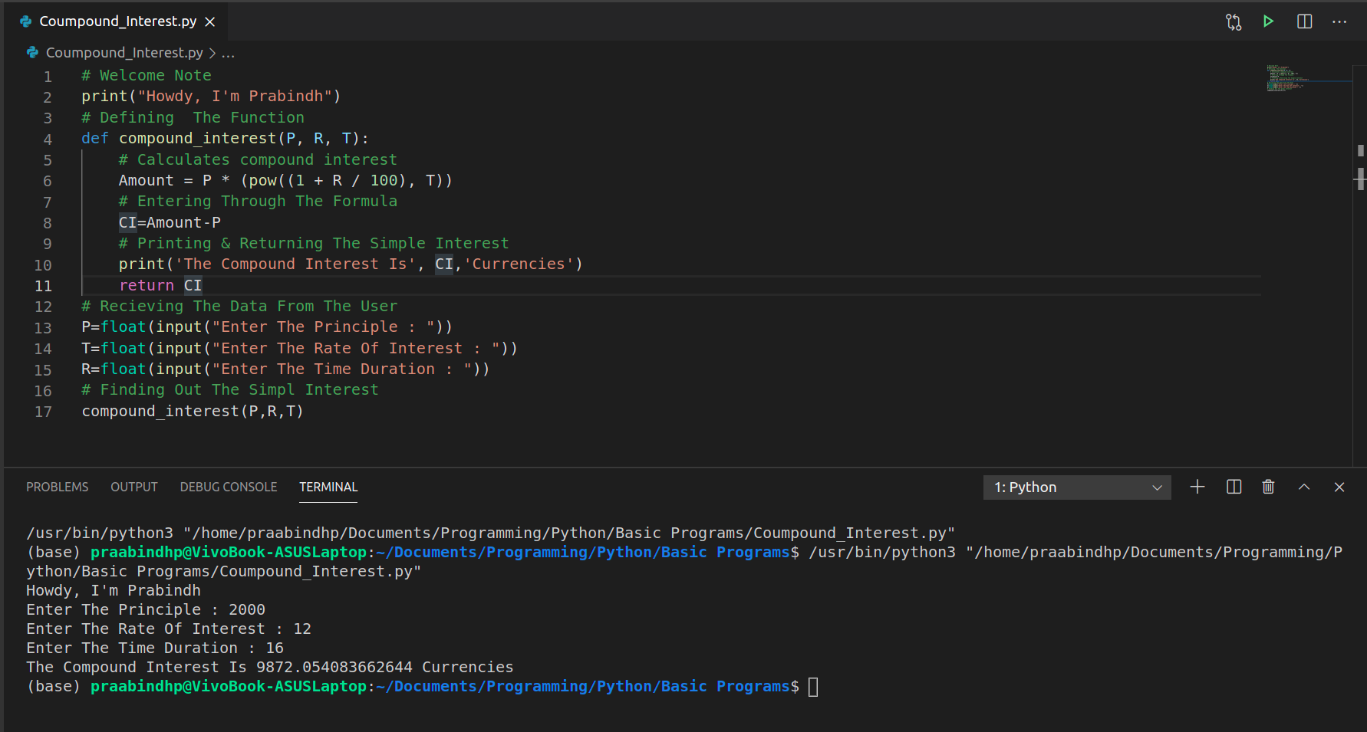1367x732 pixels.
Task: Click the Python file icon in the breadcrumb
Action: 32,52
